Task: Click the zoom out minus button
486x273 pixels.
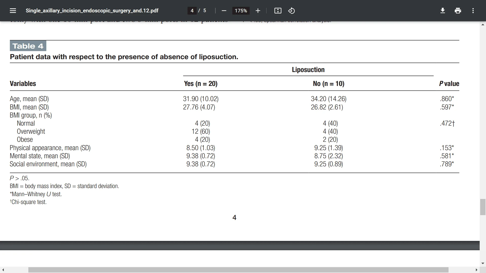Action: [x=224, y=11]
